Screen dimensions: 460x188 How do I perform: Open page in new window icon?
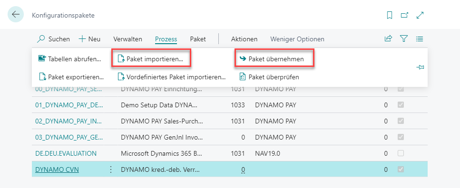point(404,16)
